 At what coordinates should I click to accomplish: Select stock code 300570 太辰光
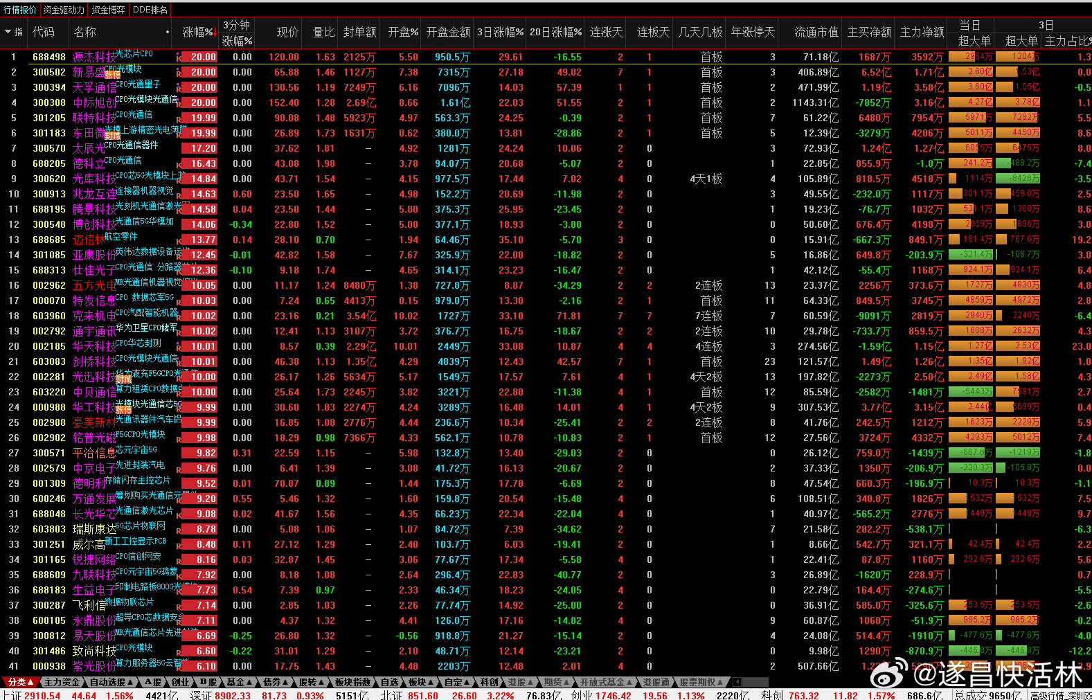point(49,148)
